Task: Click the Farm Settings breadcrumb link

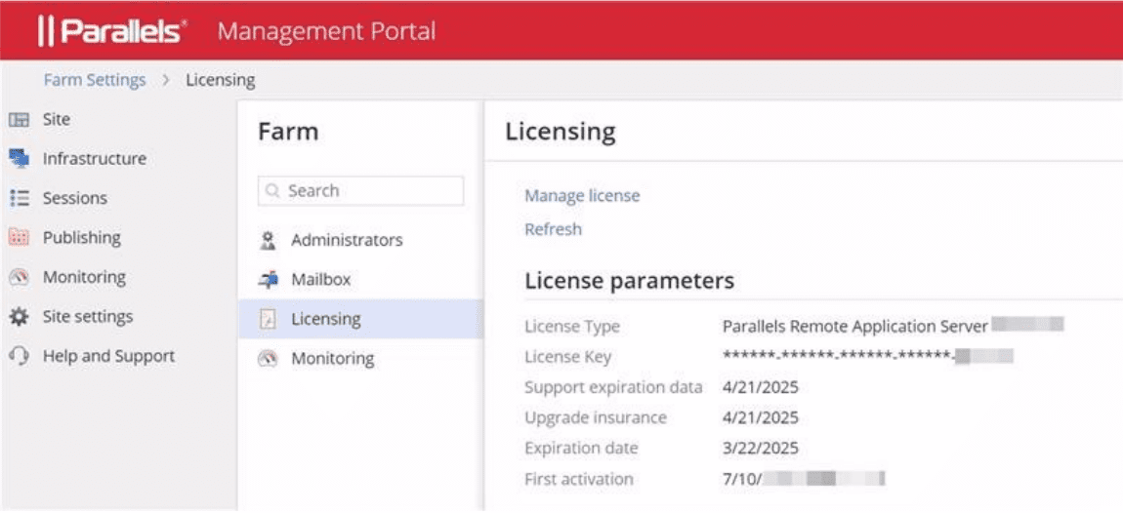Action: (95, 80)
